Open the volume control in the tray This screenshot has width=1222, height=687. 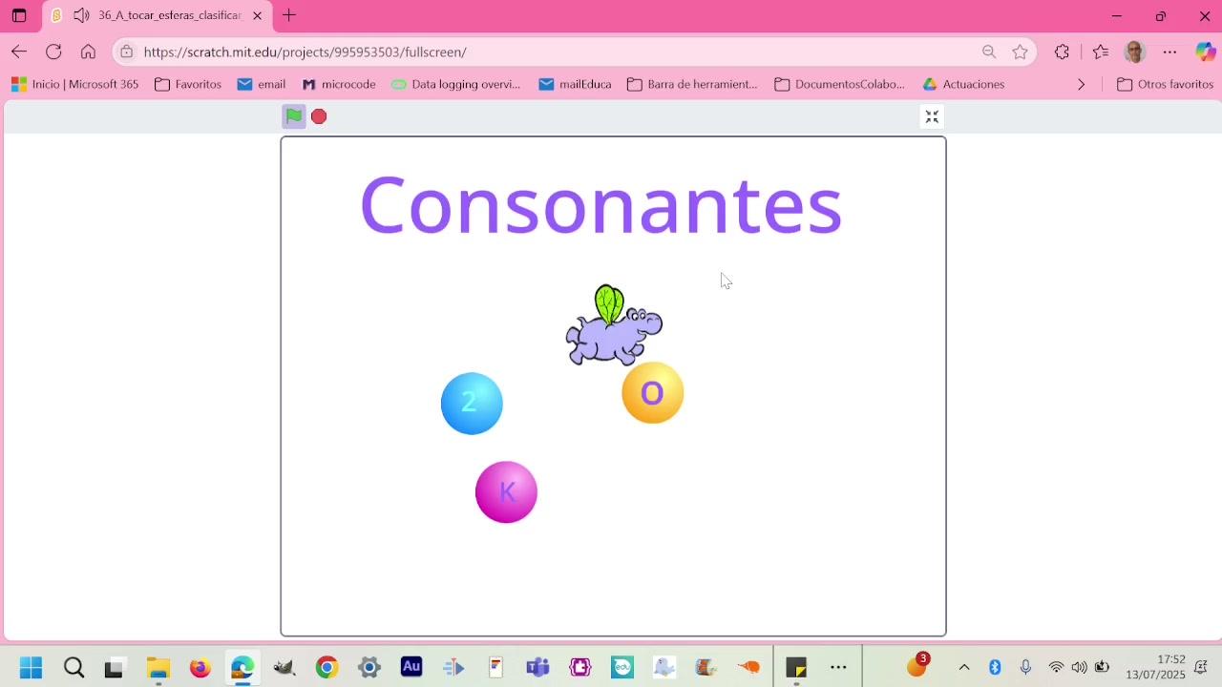point(1079,667)
